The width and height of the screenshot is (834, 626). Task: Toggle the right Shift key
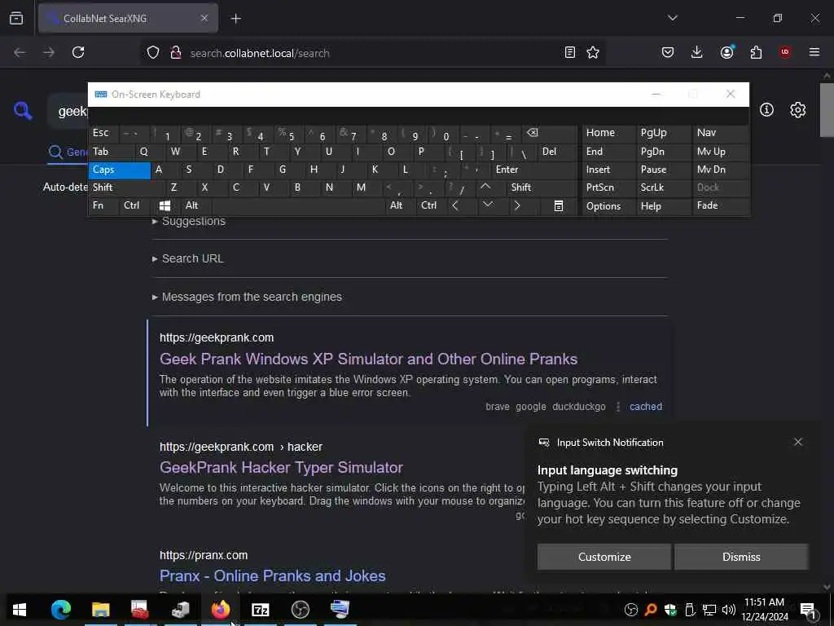(x=542, y=187)
